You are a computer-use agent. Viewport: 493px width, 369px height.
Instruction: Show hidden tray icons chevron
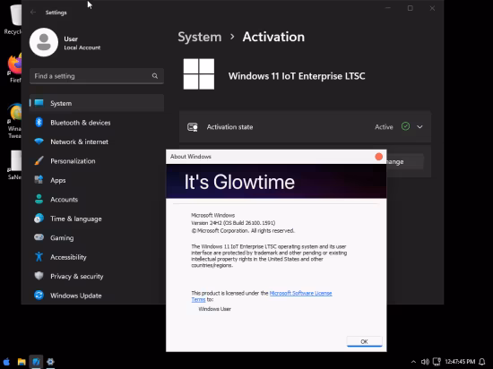[413, 362]
